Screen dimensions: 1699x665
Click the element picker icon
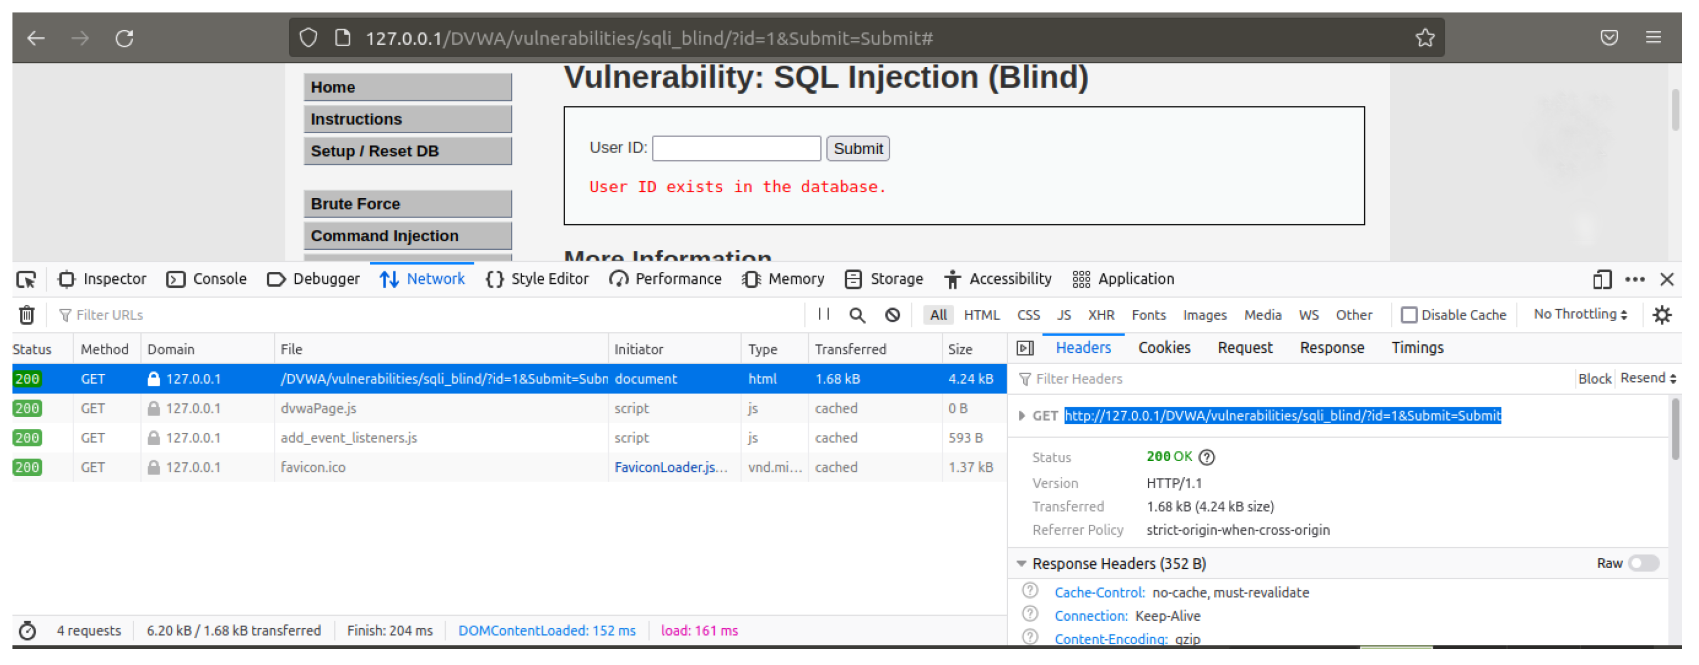[x=27, y=280]
